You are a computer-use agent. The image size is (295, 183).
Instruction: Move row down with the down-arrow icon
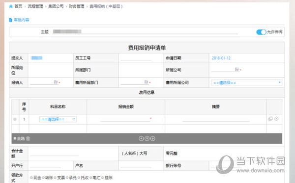click(153, 138)
